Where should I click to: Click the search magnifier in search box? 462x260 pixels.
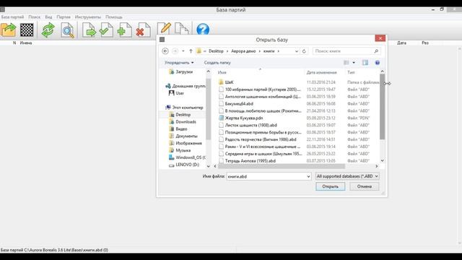tap(376, 51)
